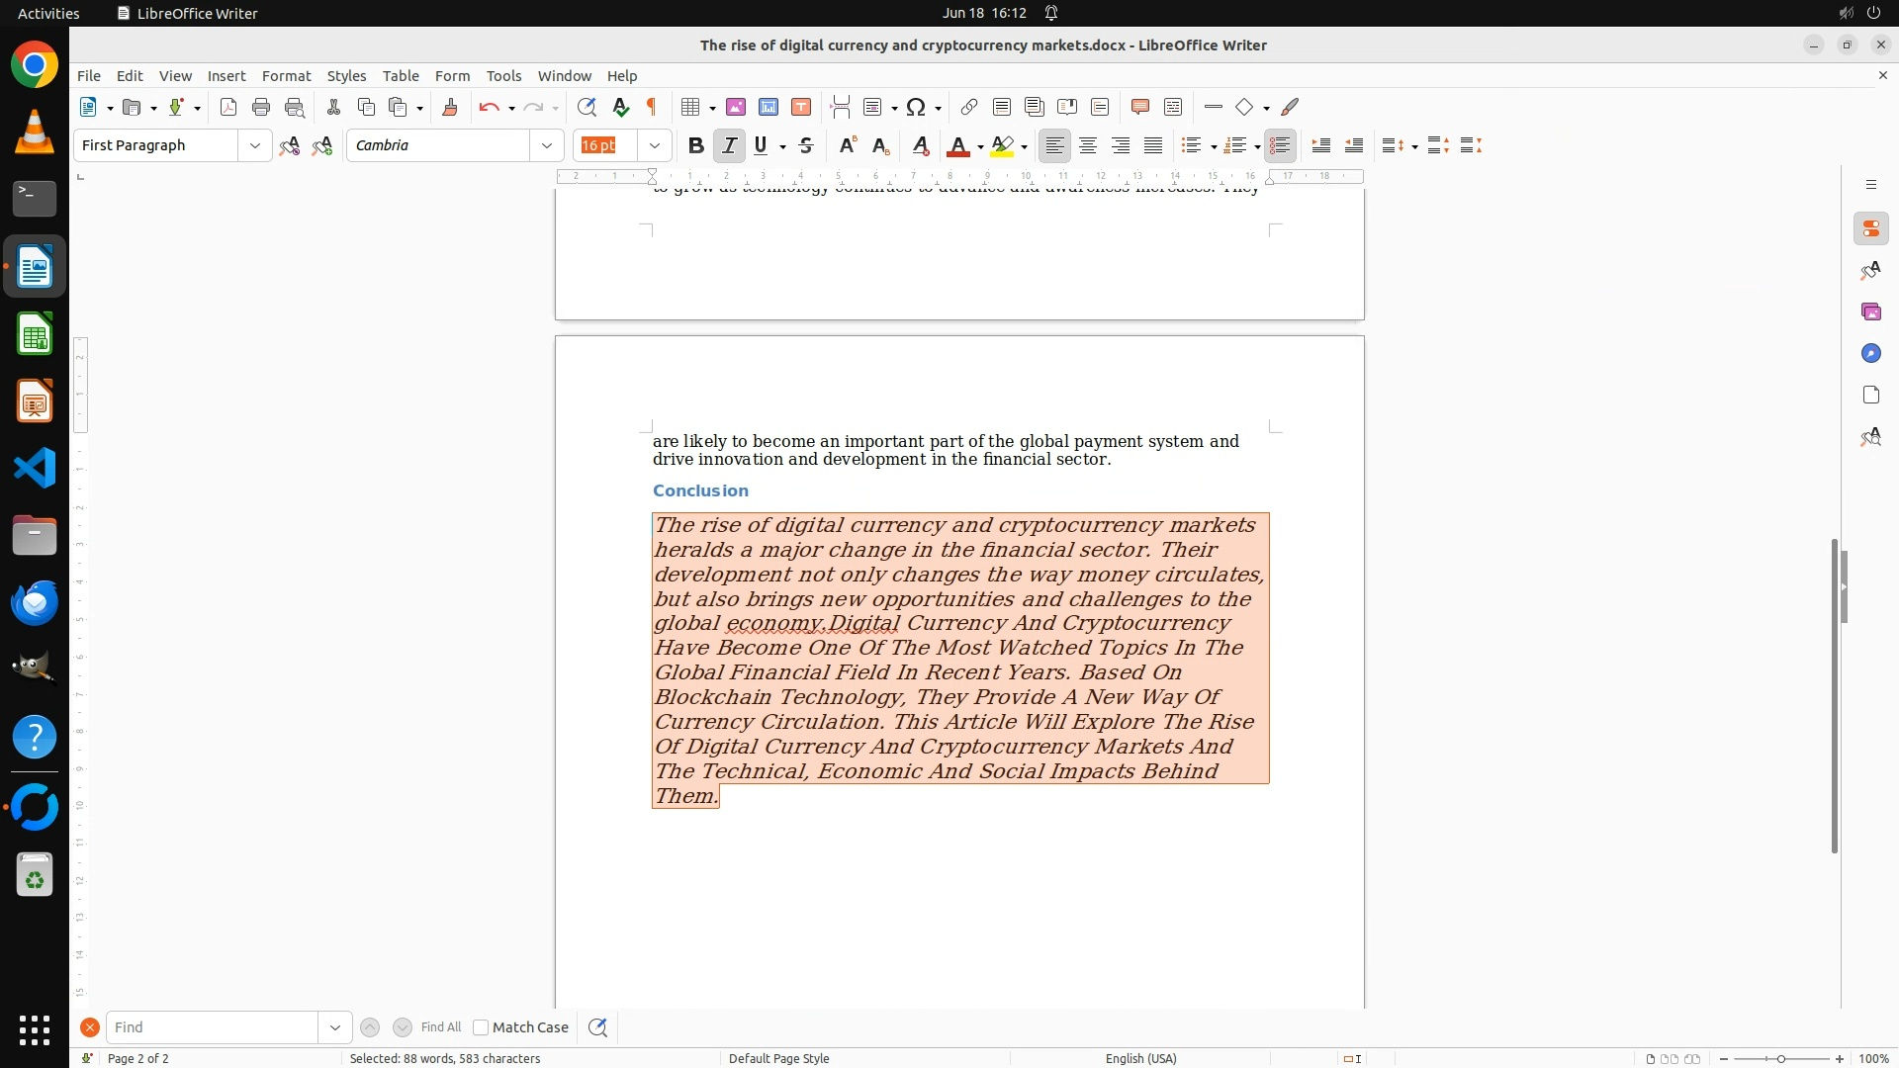Click inside the Find text field
This screenshot has width=1899, height=1068.
coord(212,1027)
